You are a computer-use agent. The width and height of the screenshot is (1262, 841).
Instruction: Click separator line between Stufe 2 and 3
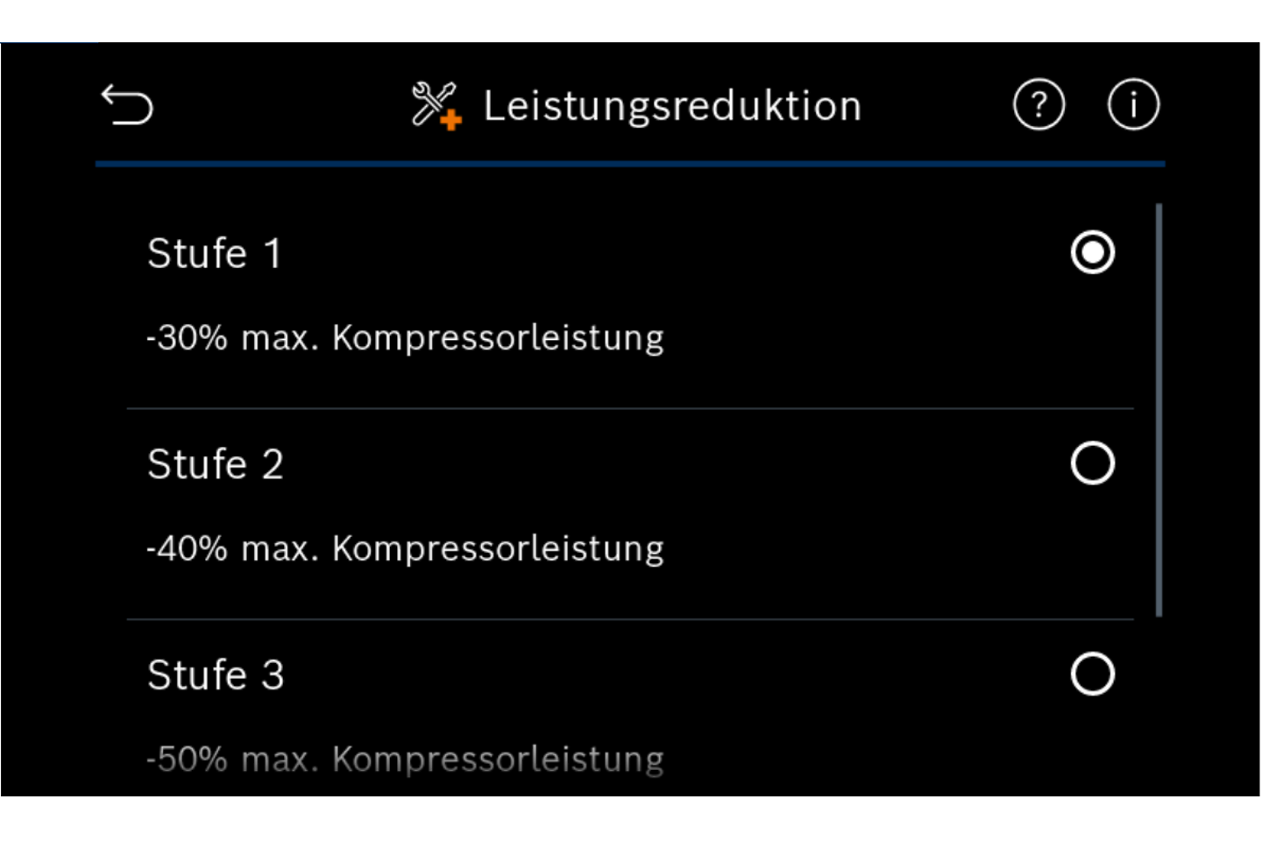click(630, 619)
